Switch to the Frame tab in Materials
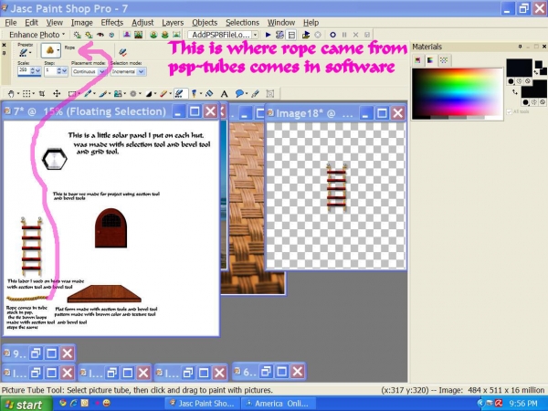Image resolution: width=548 pixels, height=411 pixels. 417,60
